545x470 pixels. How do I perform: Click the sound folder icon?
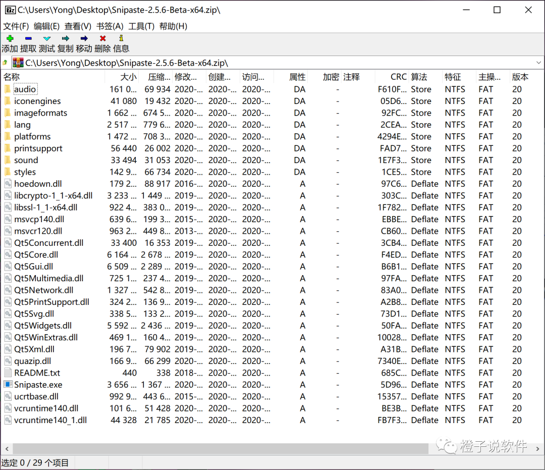(7, 160)
